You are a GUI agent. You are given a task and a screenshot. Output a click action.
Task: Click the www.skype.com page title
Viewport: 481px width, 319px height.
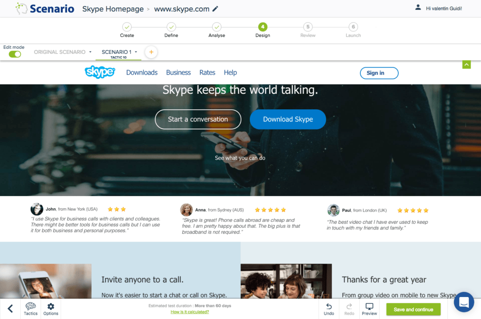point(182,9)
